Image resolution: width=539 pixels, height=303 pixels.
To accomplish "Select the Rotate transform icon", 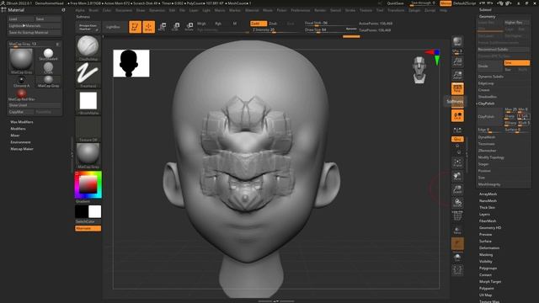I will [x=189, y=27].
